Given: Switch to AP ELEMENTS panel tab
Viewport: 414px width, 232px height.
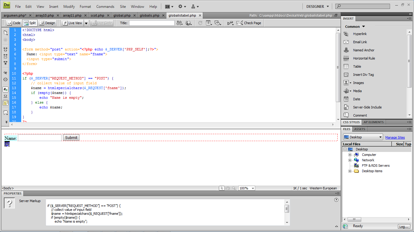Looking at the screenshot, I should 373,122.
